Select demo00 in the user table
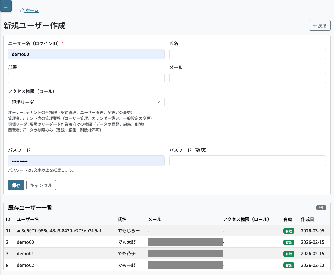 tap(25, 242)
